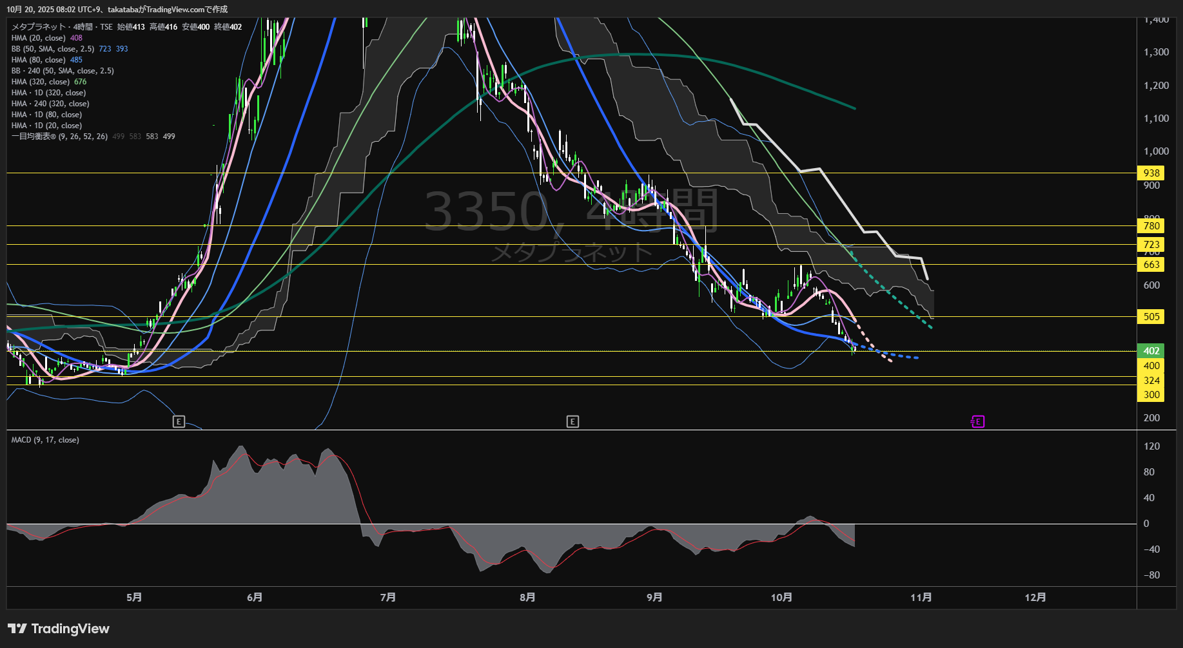This screenshot has width=1183, height=648.
Task: Click the earnings E marker near August
Action: pos(572,422)
